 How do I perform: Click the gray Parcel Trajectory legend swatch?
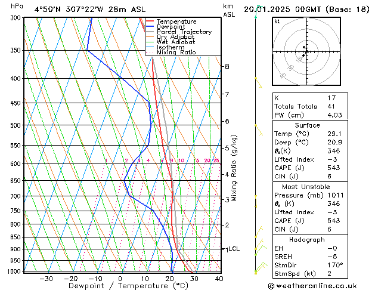150,32
